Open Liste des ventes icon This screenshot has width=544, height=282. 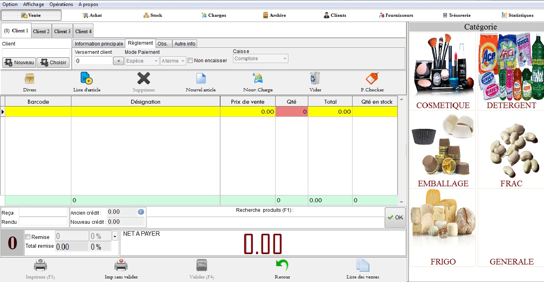click(x=363, y=266)
